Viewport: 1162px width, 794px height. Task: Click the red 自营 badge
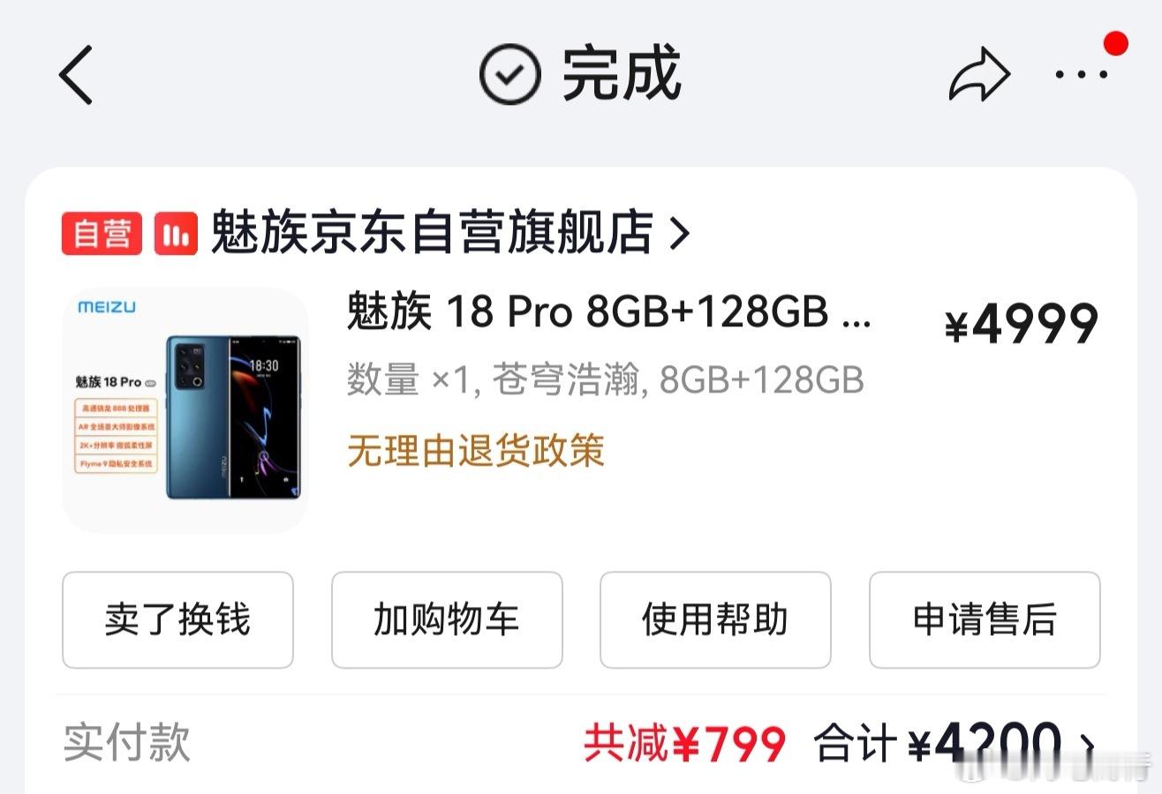tap(102, 234)
